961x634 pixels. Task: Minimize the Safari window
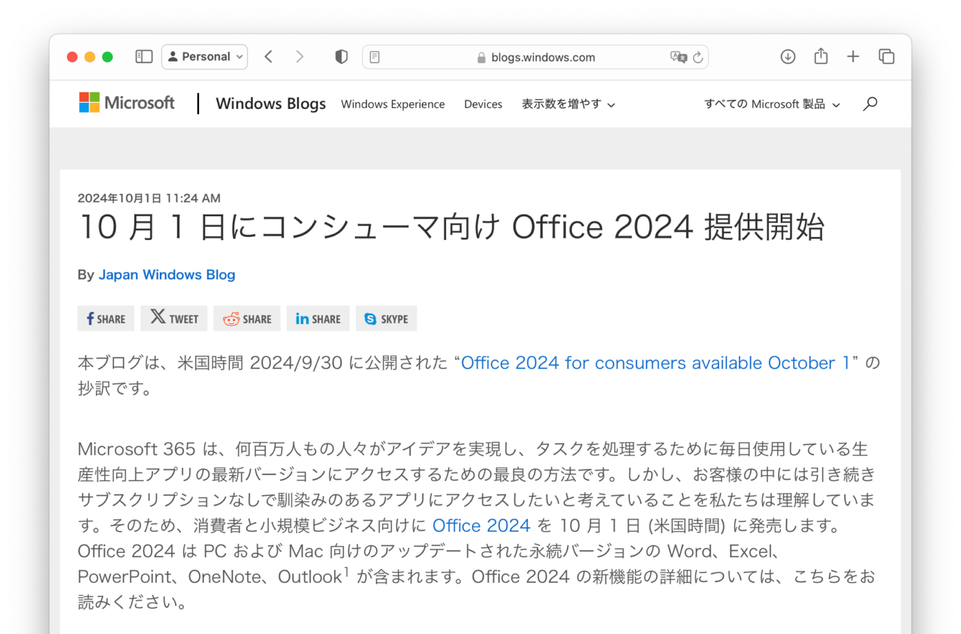pos(90,57)
